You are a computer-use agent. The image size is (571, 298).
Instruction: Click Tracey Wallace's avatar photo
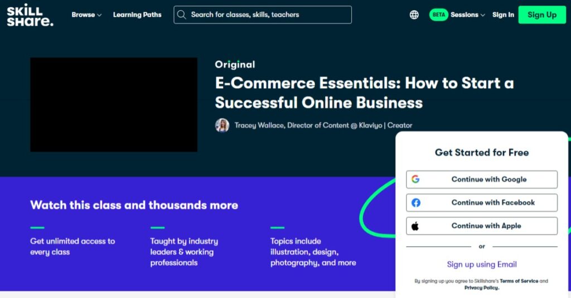222,126
